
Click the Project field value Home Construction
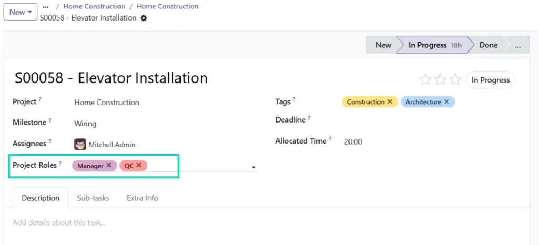pos(107,103)
